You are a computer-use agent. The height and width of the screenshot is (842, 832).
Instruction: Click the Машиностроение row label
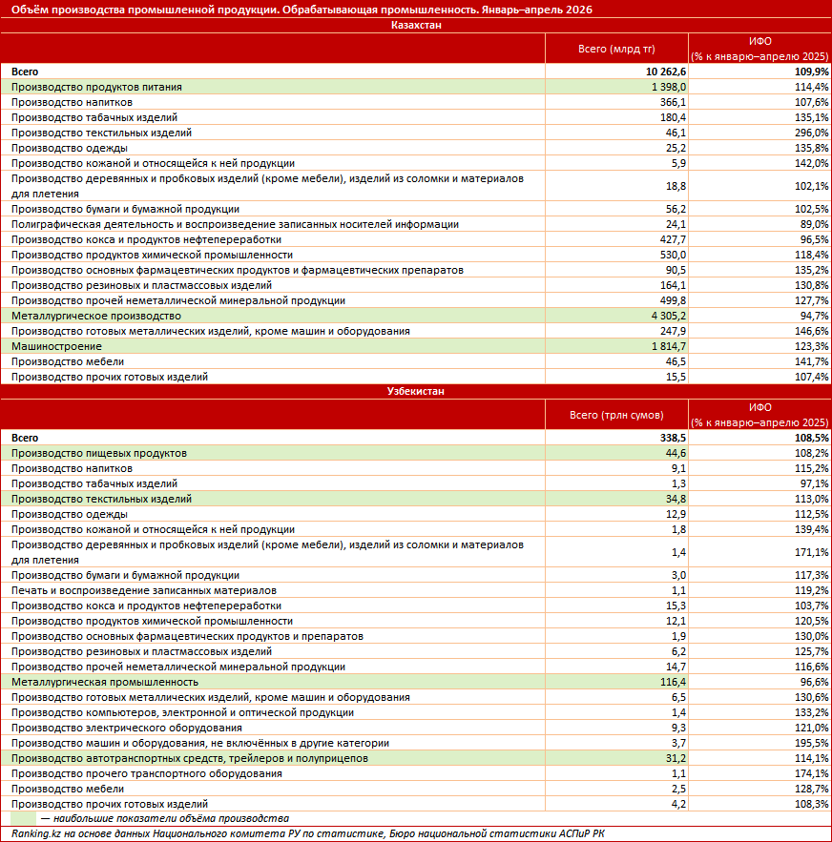56,346
